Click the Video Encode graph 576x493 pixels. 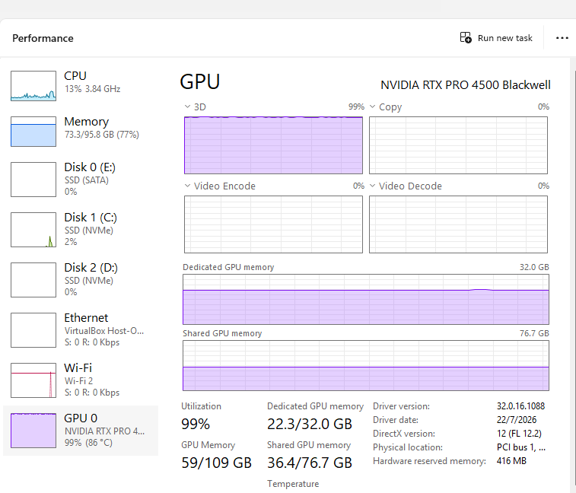point(273,224)
